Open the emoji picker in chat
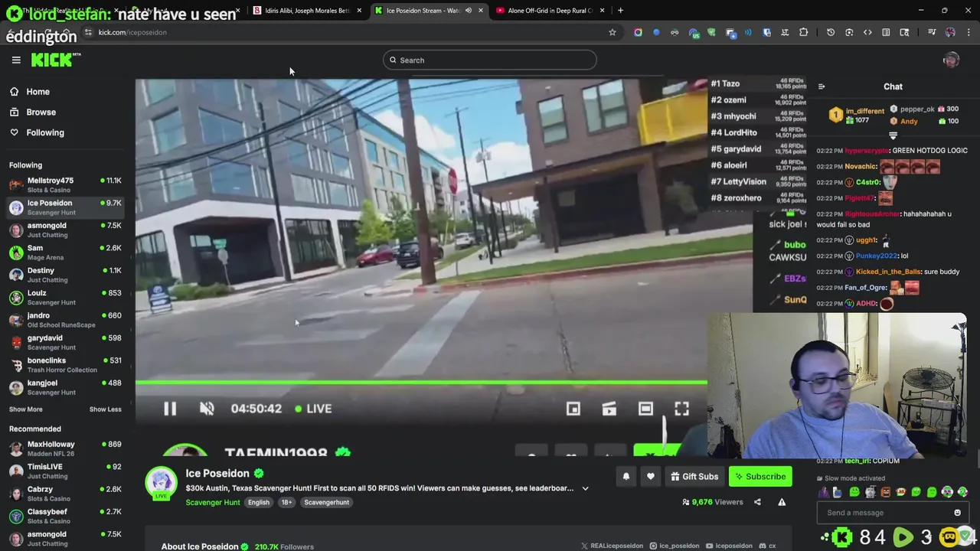980x551 pixels. click(957, 513)
